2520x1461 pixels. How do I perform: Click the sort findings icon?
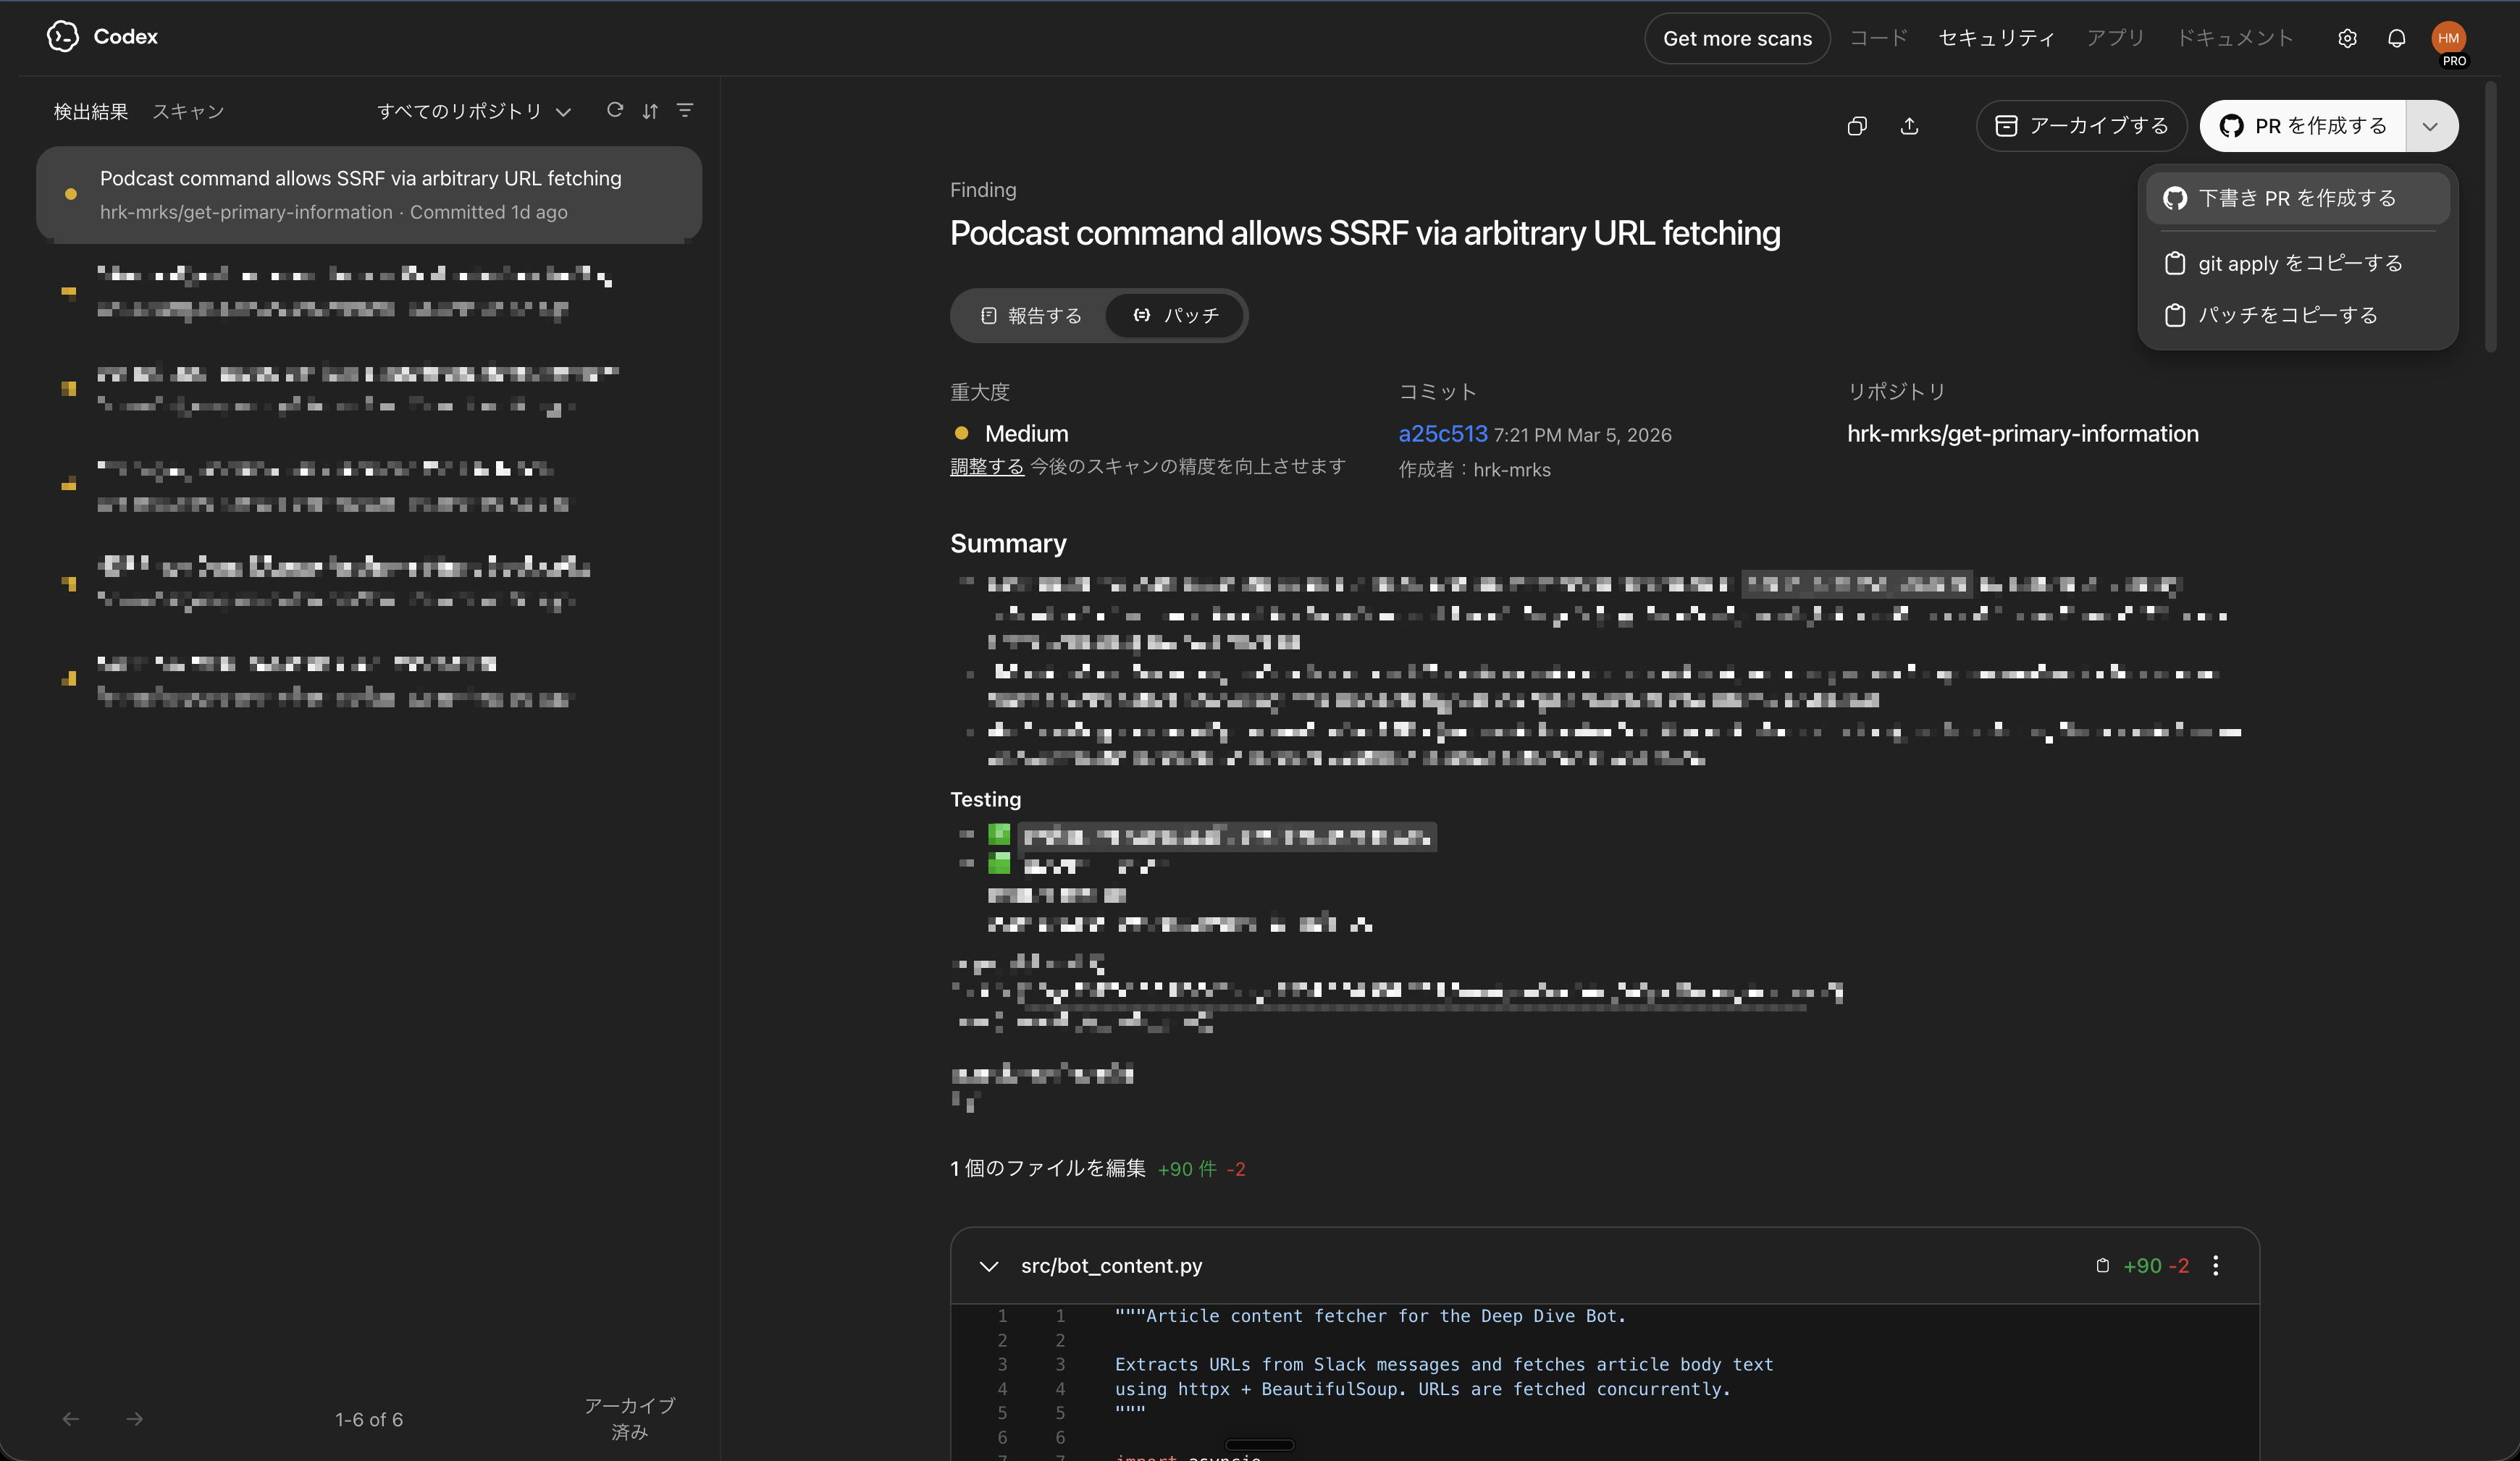pyautogui.click(x=650, y=111)
